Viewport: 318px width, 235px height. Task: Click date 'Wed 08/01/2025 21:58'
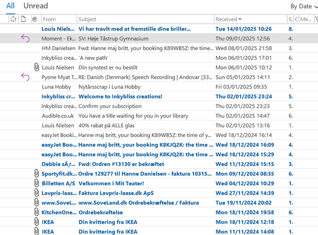tap(244, 48)
